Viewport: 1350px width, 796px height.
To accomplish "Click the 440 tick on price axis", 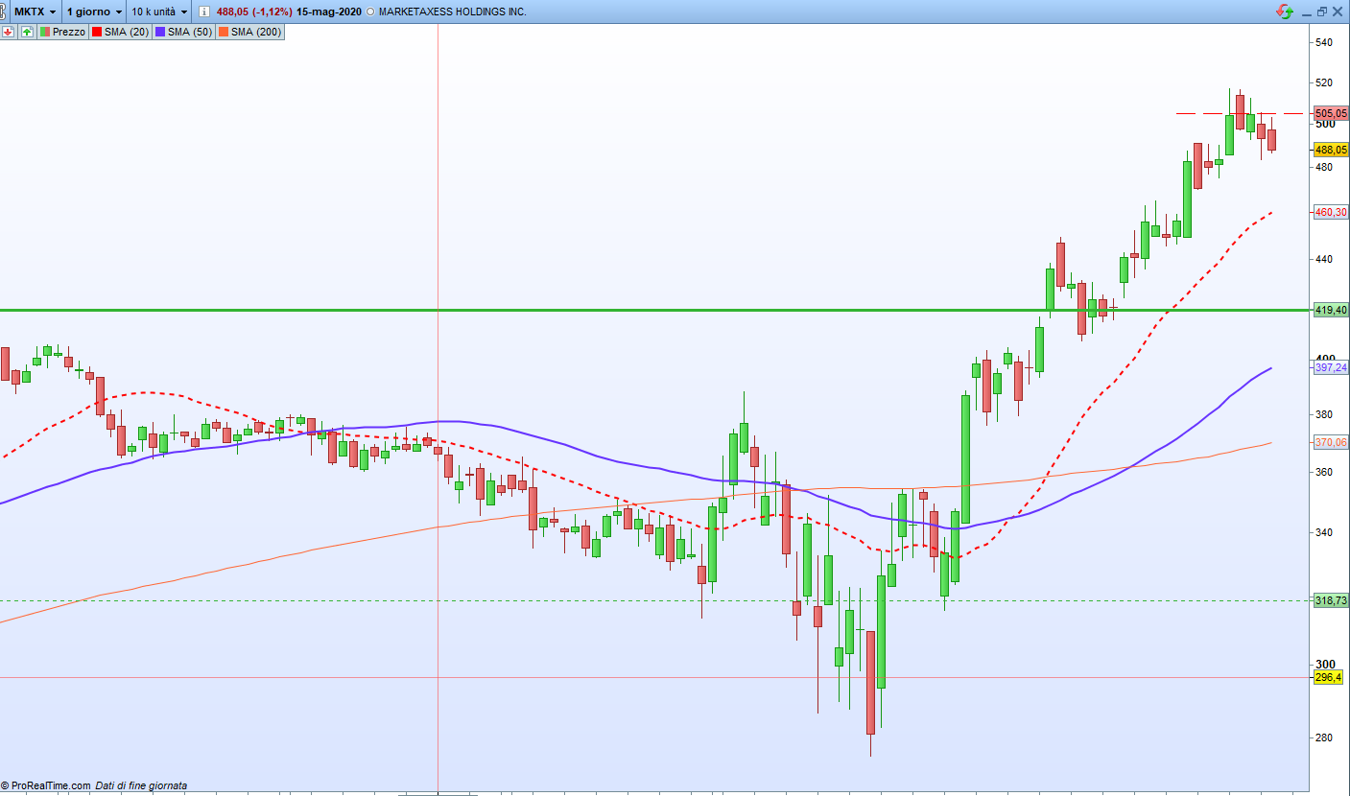I will click(x=1325, y=259).
